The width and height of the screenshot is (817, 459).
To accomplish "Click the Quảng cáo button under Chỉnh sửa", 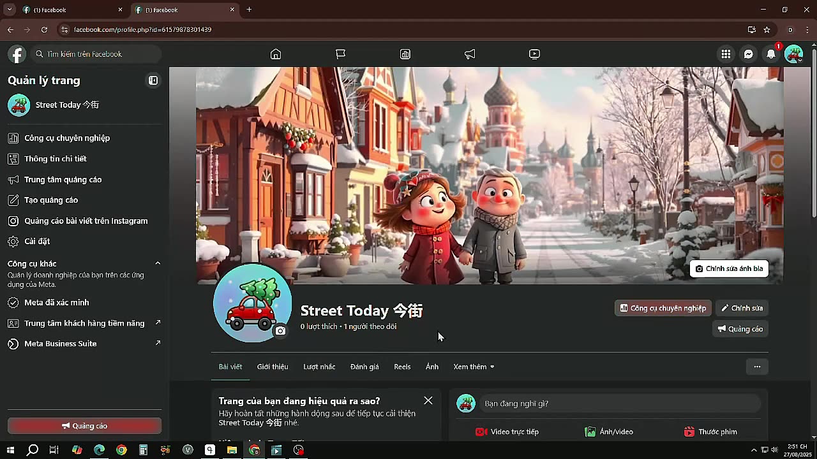I will click(740, 329).
